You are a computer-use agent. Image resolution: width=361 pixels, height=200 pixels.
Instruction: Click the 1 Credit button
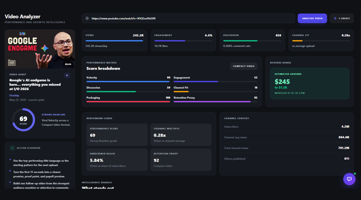tap(342, 18)
